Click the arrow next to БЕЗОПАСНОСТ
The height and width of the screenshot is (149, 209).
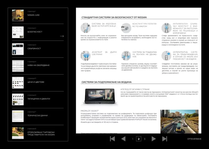62,36
